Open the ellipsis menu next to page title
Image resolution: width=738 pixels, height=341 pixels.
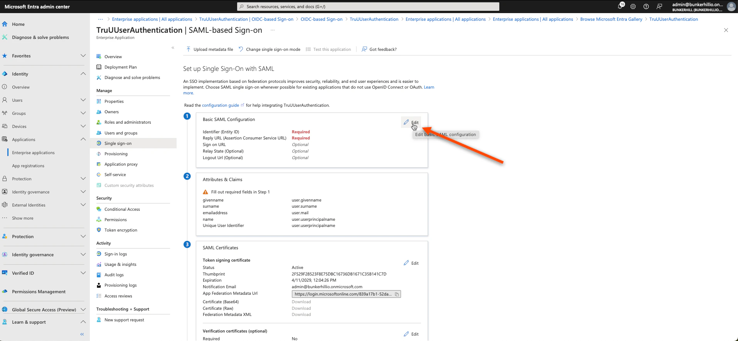coord(273,30)
